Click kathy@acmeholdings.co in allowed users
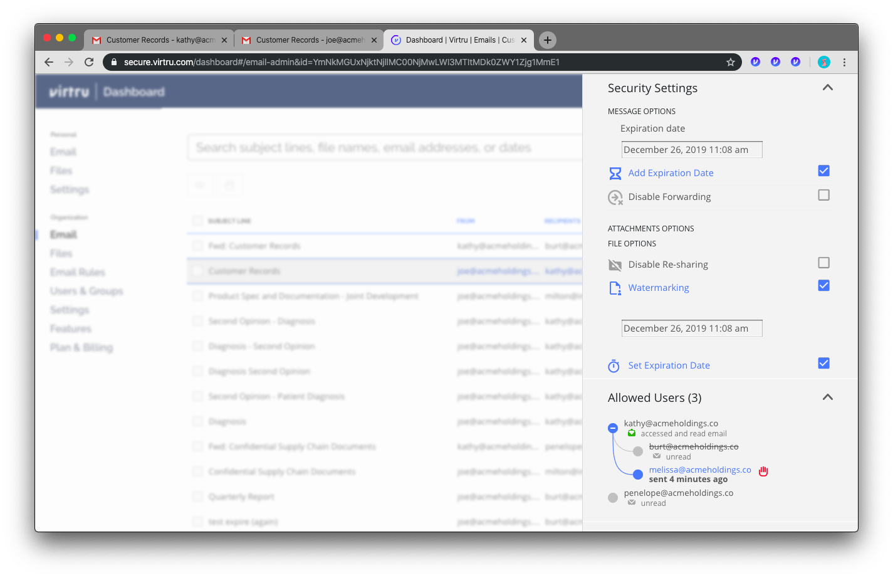 click(671, 423)
